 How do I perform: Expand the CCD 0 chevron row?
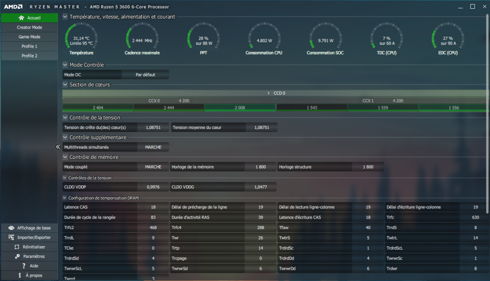coord(269,93)
